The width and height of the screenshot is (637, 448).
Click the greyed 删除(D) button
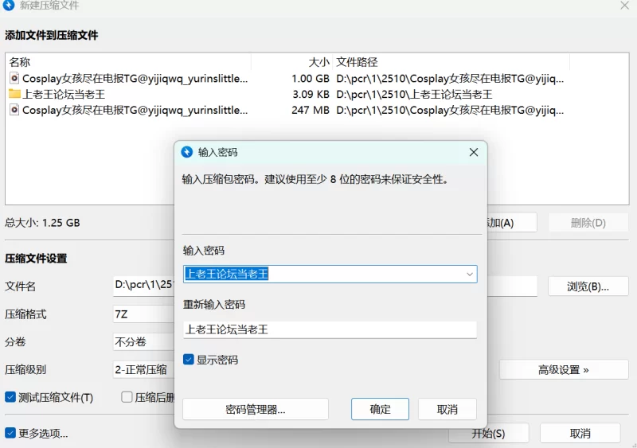[x=588, y=223]
